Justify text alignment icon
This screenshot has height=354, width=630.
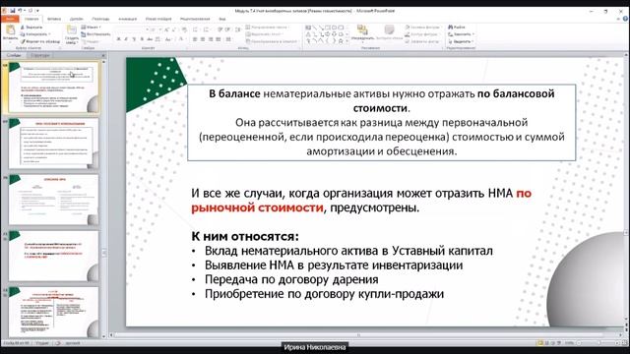click(x=218, y=39)
